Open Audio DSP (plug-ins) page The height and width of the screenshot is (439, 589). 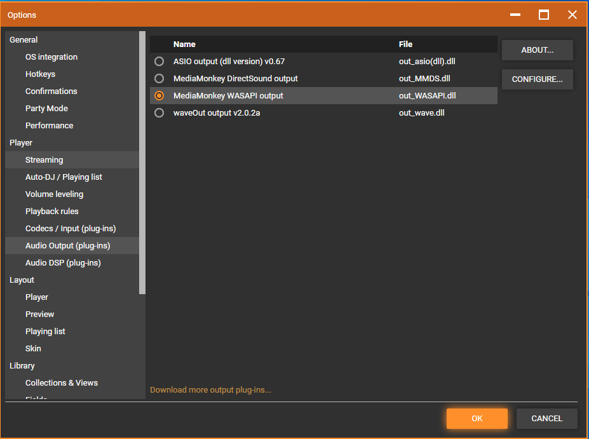tap(72, 263)
